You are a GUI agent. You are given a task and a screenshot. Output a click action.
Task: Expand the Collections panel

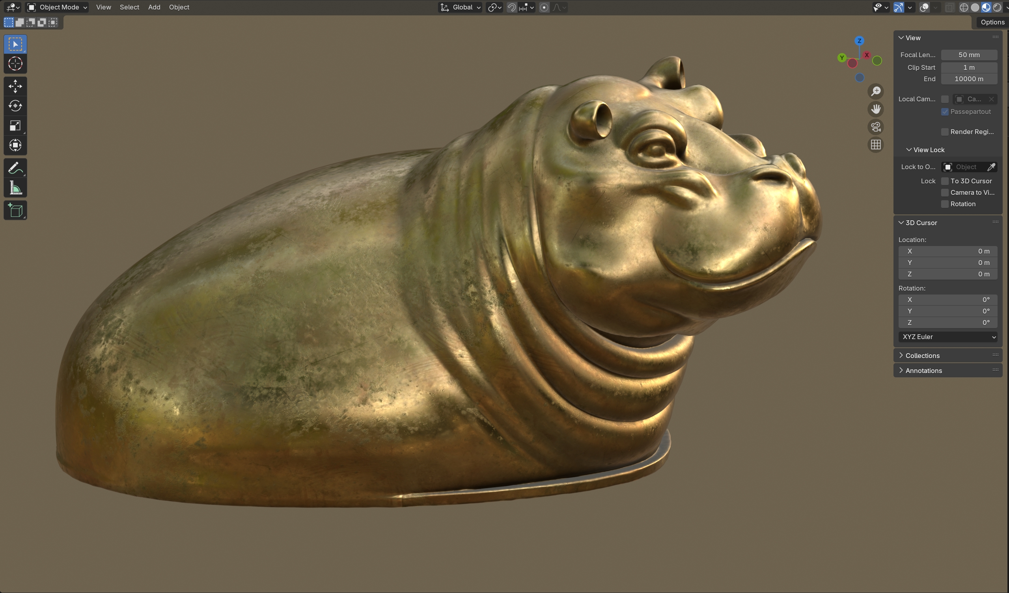(922, 356)
